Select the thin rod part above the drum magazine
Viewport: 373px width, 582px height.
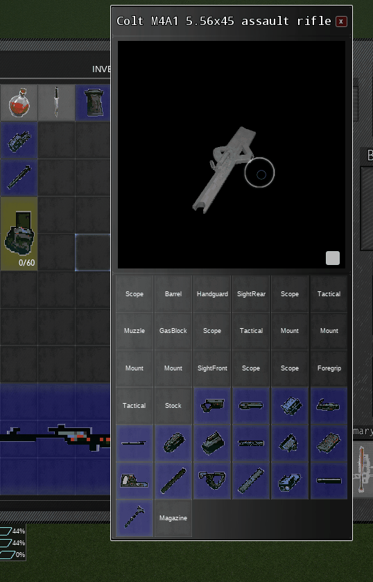[x=19, y=178]
